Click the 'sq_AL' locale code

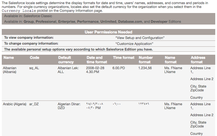pos(34,68)
